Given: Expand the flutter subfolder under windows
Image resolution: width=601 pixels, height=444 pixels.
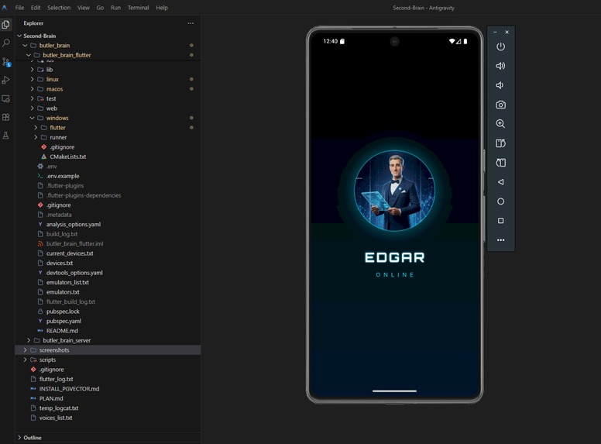Looking at the screenshot, I should pyautogui.click(x=108, y=127).
